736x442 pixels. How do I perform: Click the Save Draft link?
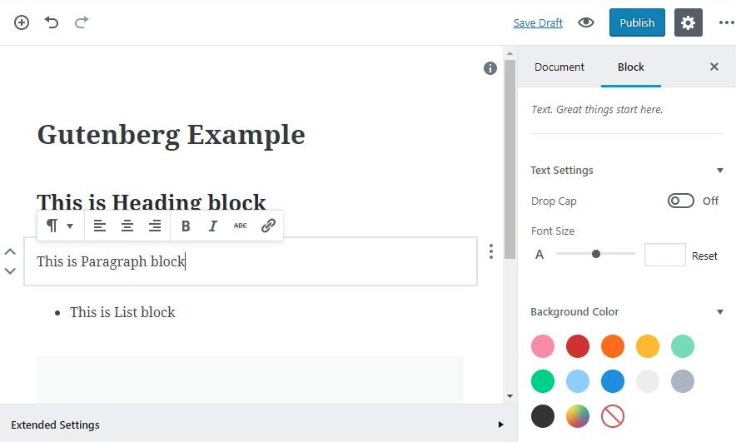pos(538,23)
